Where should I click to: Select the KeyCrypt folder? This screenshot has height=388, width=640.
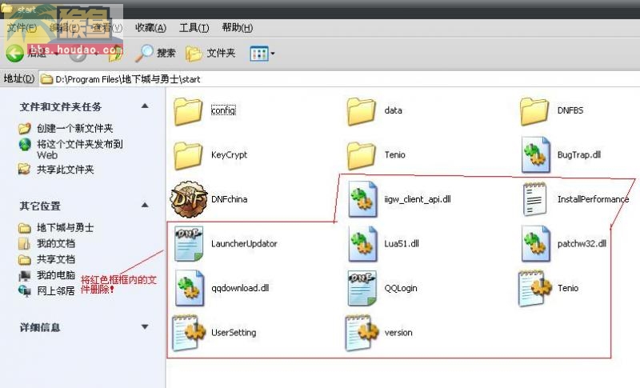pyautogui.click(x=210, y=155)
